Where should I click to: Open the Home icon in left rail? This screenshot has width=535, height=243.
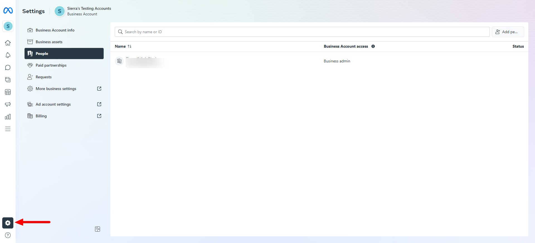coord(8,43)
